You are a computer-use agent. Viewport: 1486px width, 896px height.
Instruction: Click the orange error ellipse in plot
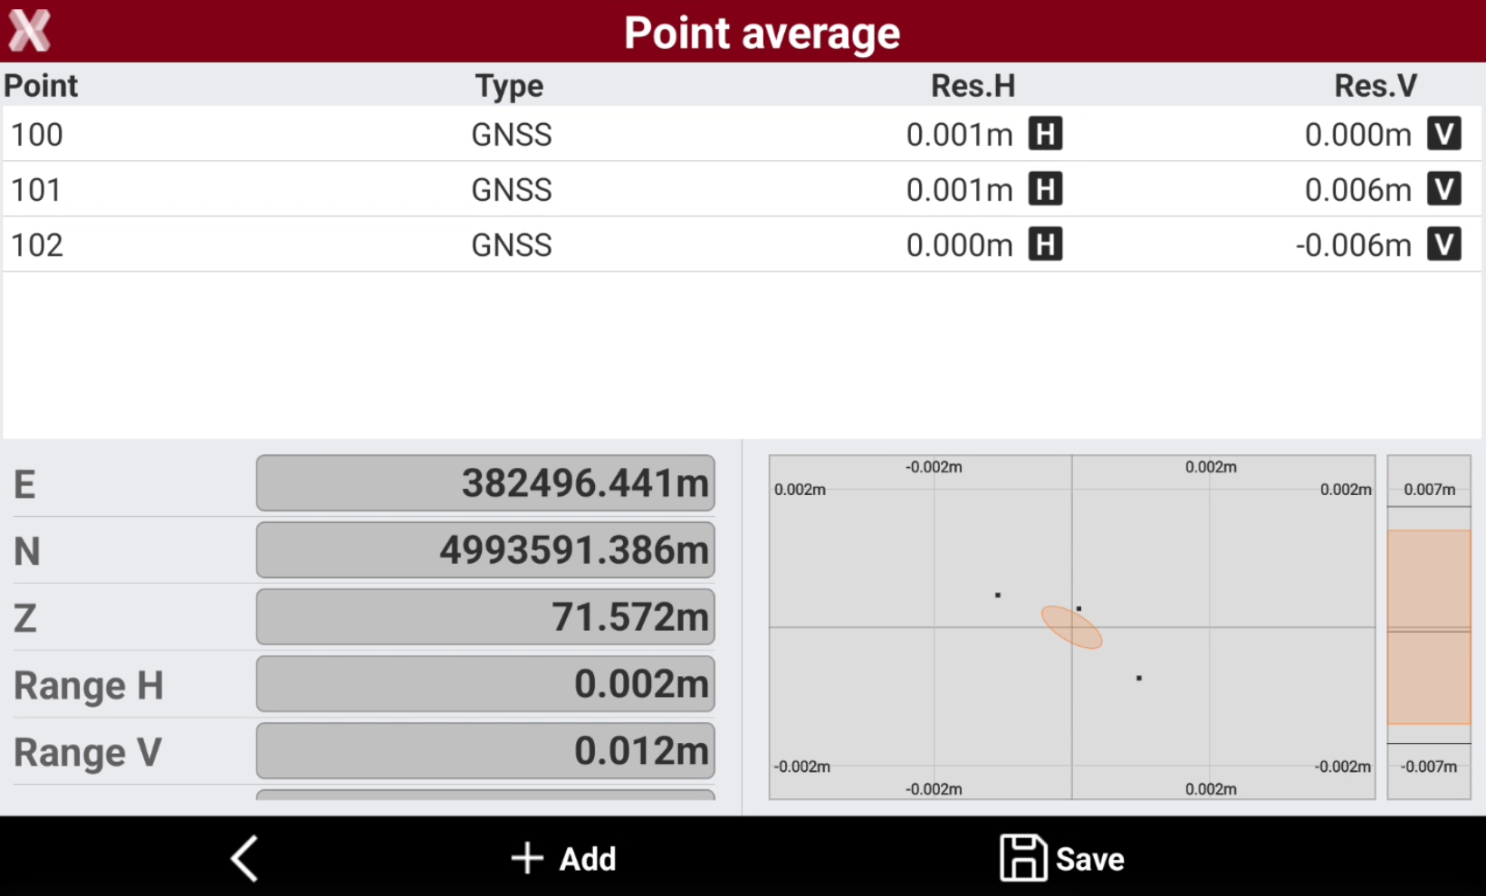(1072, 627)
